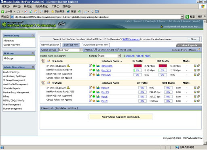Toggle the green status icon for Port 3/13
The image size is (207, 150).
(94, 70)
